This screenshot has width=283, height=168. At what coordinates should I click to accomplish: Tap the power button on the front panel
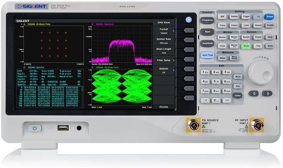point(35,128)
